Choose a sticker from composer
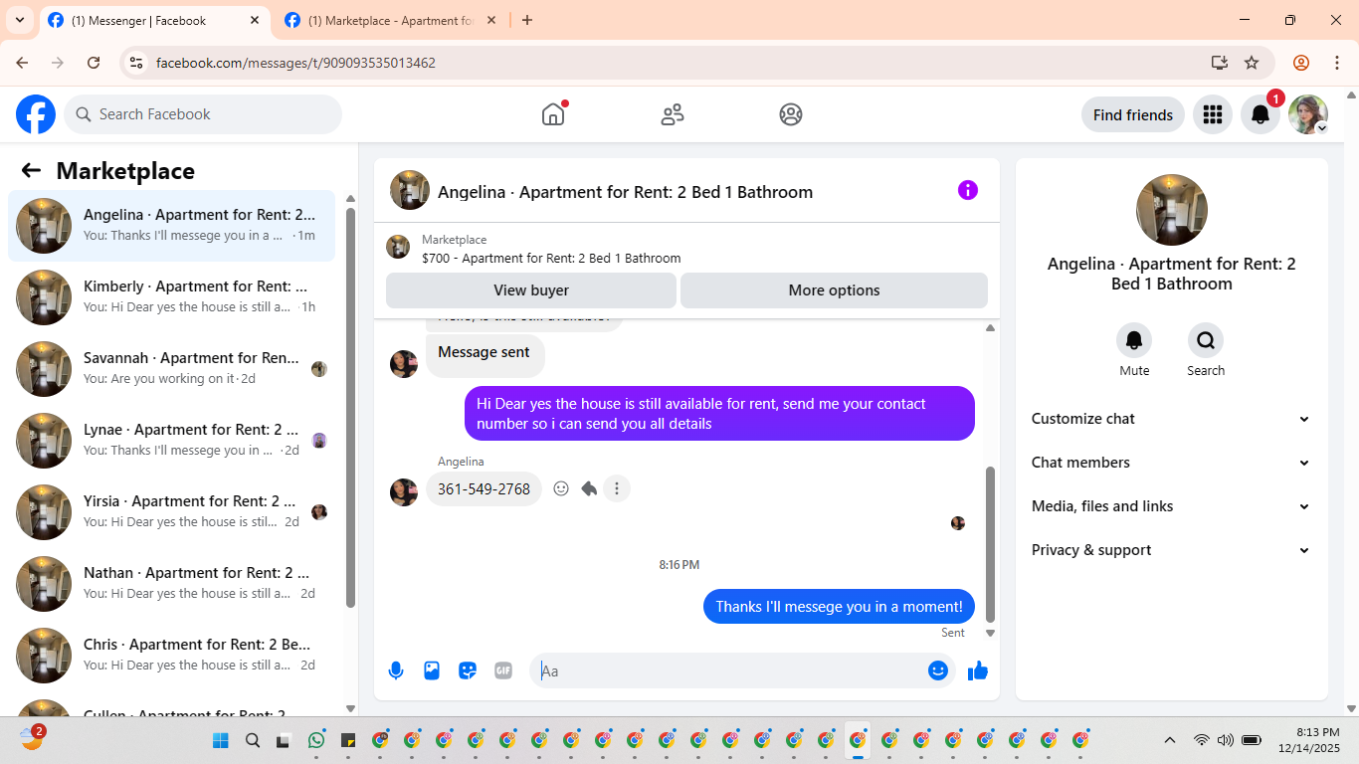This screenshot has height=764, width=1359. tap(468, 670)
